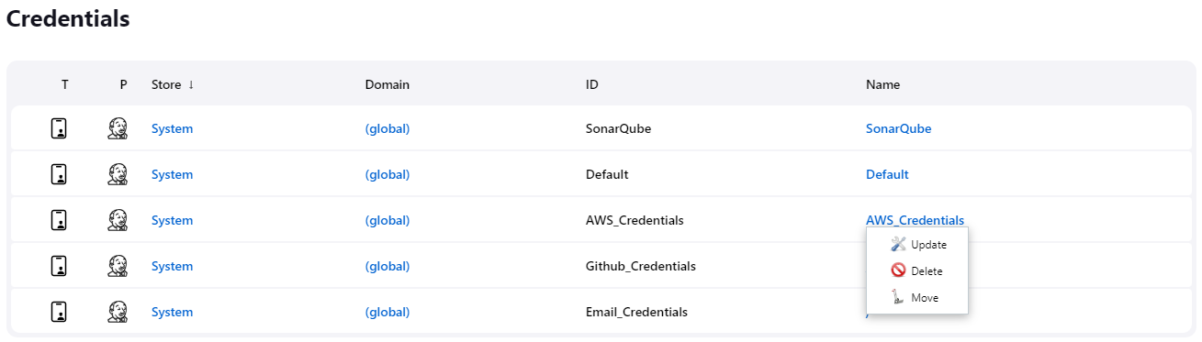Open the SonarQube credential name link

(x=899, y=128)
